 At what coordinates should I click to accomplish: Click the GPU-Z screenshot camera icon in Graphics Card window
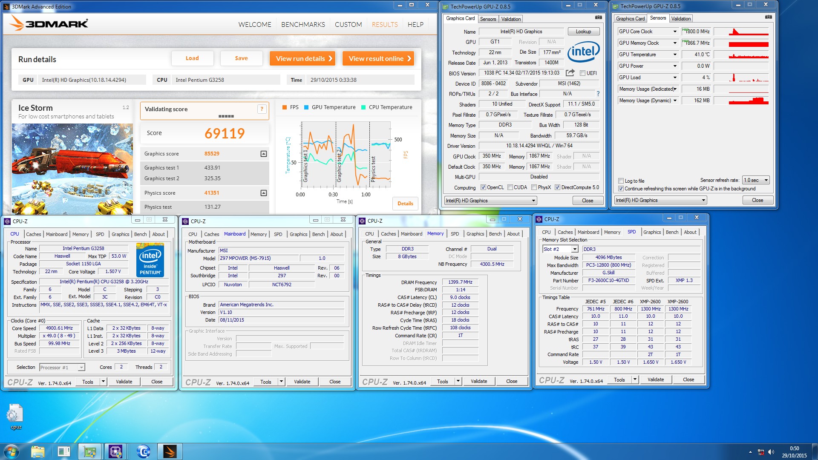(599, 17)
